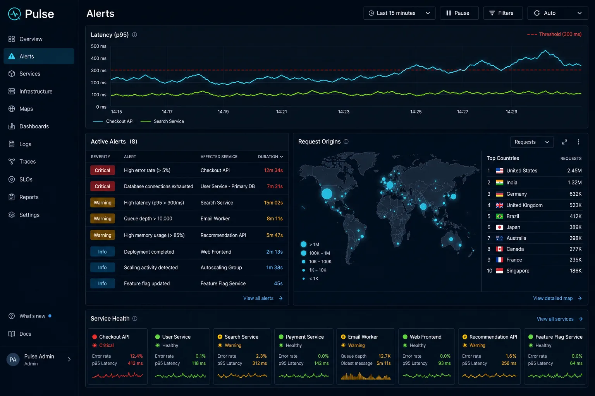The width and height of the screenshot is (595, 396).
Task: Expand the Request Origins map fullscreen
Action: [564, 142]
